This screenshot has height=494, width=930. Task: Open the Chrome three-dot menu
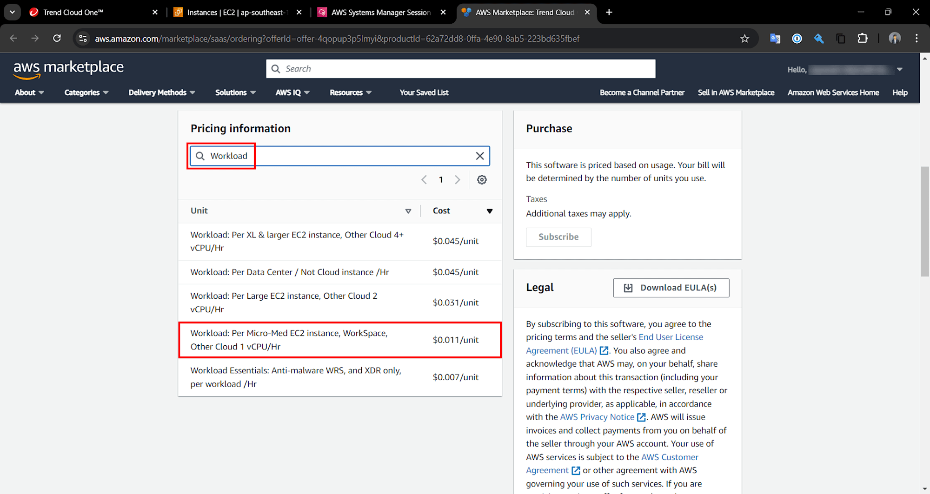pyautogui.click(x=917, y=39)
